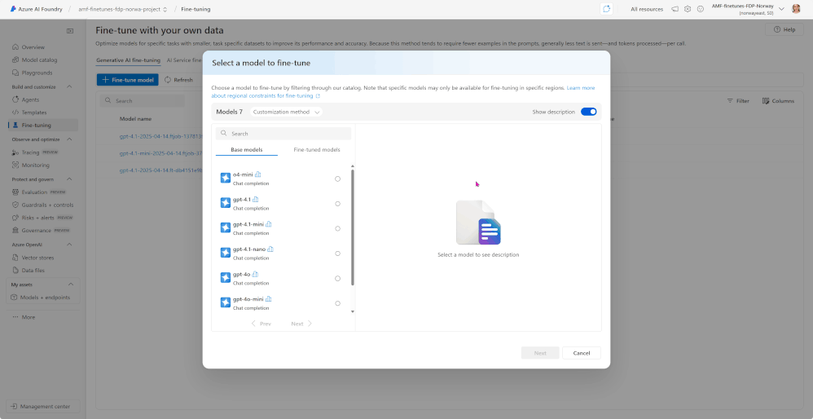Collapse the Observe and optimize section
The image size is (813, 419).
[x=69, y=139]
